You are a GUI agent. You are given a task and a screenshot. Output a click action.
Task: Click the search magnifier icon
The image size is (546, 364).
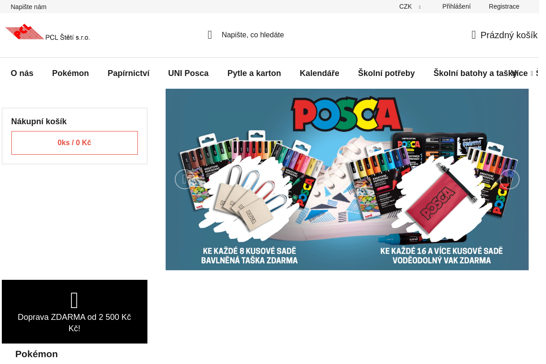210,35
